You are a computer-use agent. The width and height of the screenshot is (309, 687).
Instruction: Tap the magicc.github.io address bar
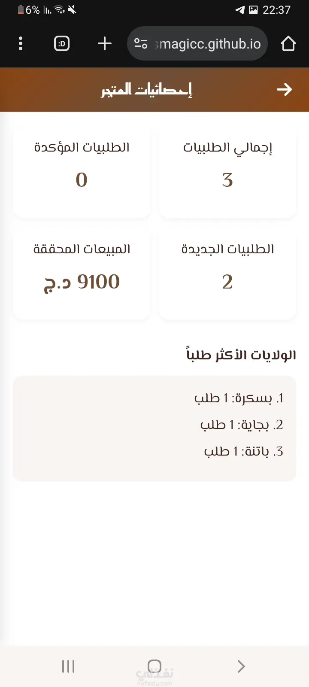click(197, 43)
